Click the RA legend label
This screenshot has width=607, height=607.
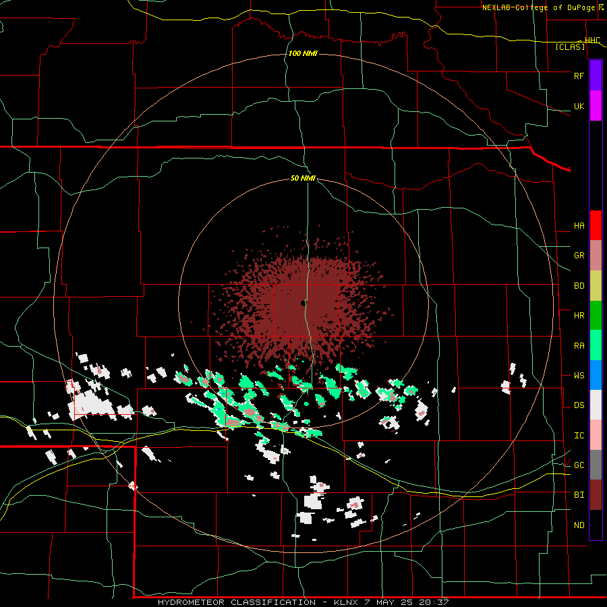coord(579,345)
